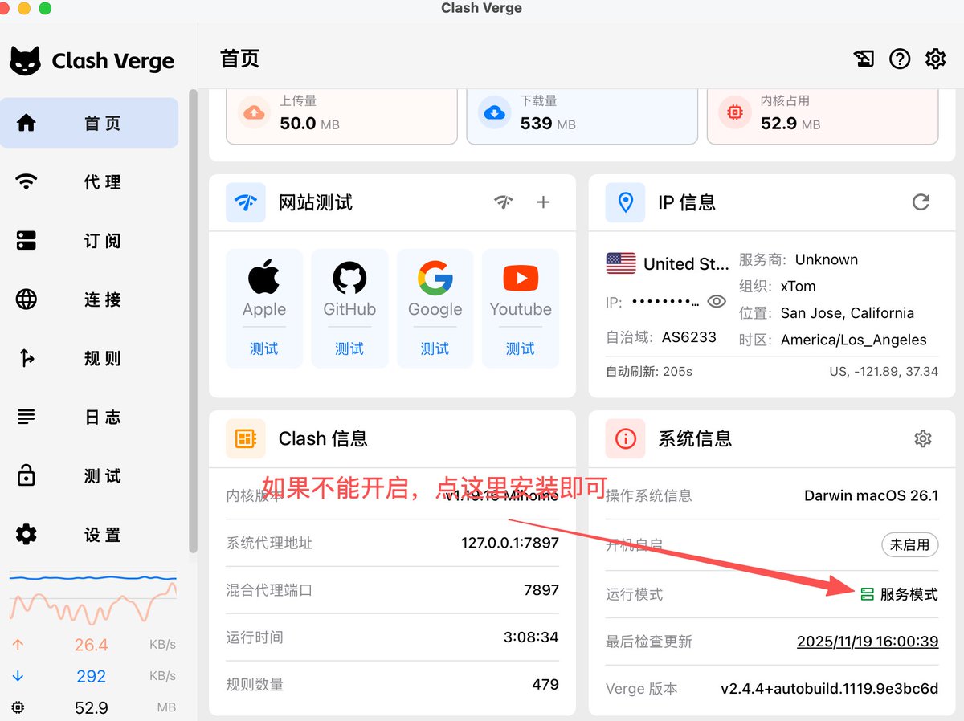Open the 日志 logs page
This screenshot has height=721, width=964.
tap(89, 417)
